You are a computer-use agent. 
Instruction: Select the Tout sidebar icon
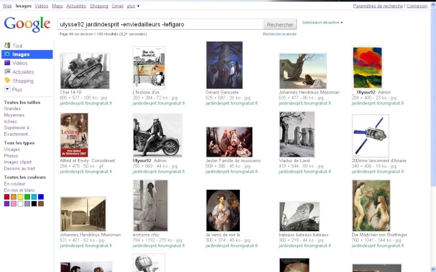tap(7, 45)
